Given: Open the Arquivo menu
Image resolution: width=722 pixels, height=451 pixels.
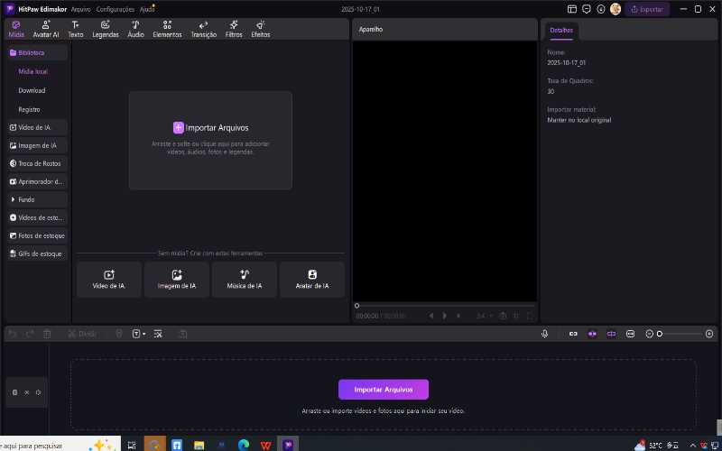Looking at the screenshot, I should pyautogui.click(x=81, y=8).
